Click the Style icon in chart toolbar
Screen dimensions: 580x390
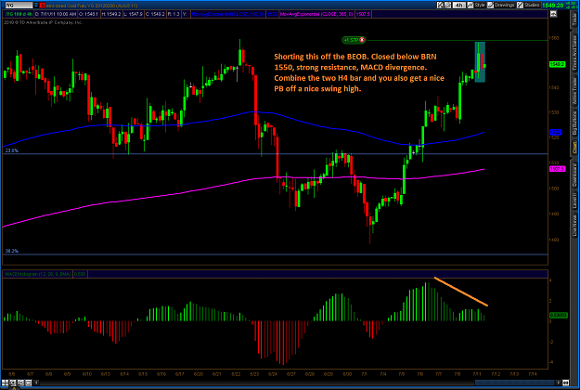(x=470, y=5)
